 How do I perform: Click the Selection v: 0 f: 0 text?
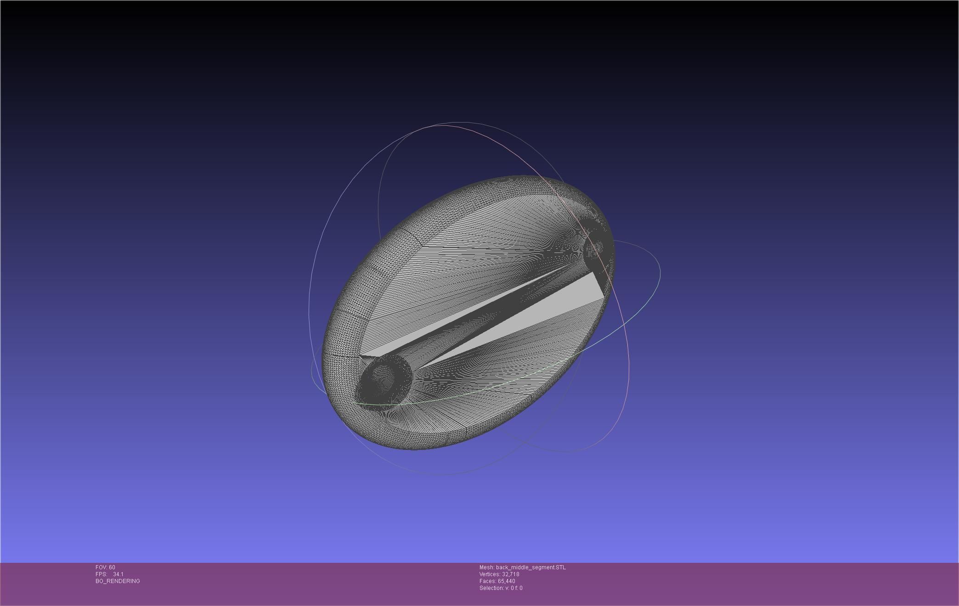501,588
